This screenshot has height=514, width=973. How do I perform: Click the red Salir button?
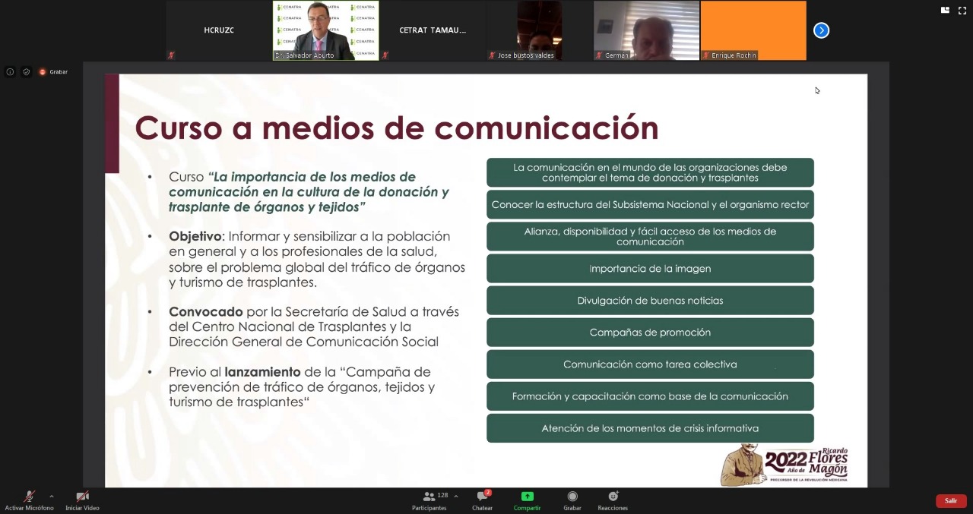click(x=950, y=501)
